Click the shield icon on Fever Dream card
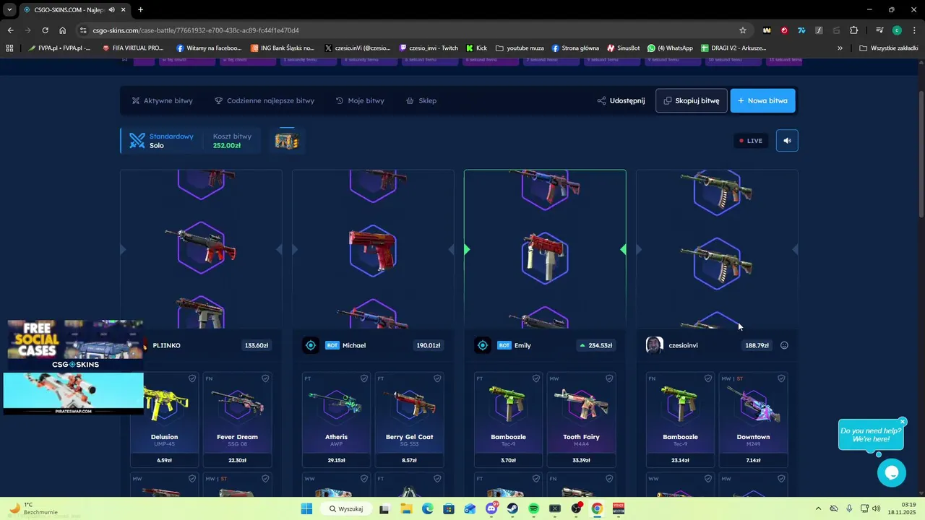This screenshot has width=925, height=520. click(265, 378)
